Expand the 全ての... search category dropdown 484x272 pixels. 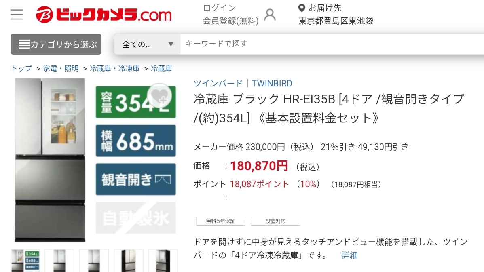click(x=147, y=44)
